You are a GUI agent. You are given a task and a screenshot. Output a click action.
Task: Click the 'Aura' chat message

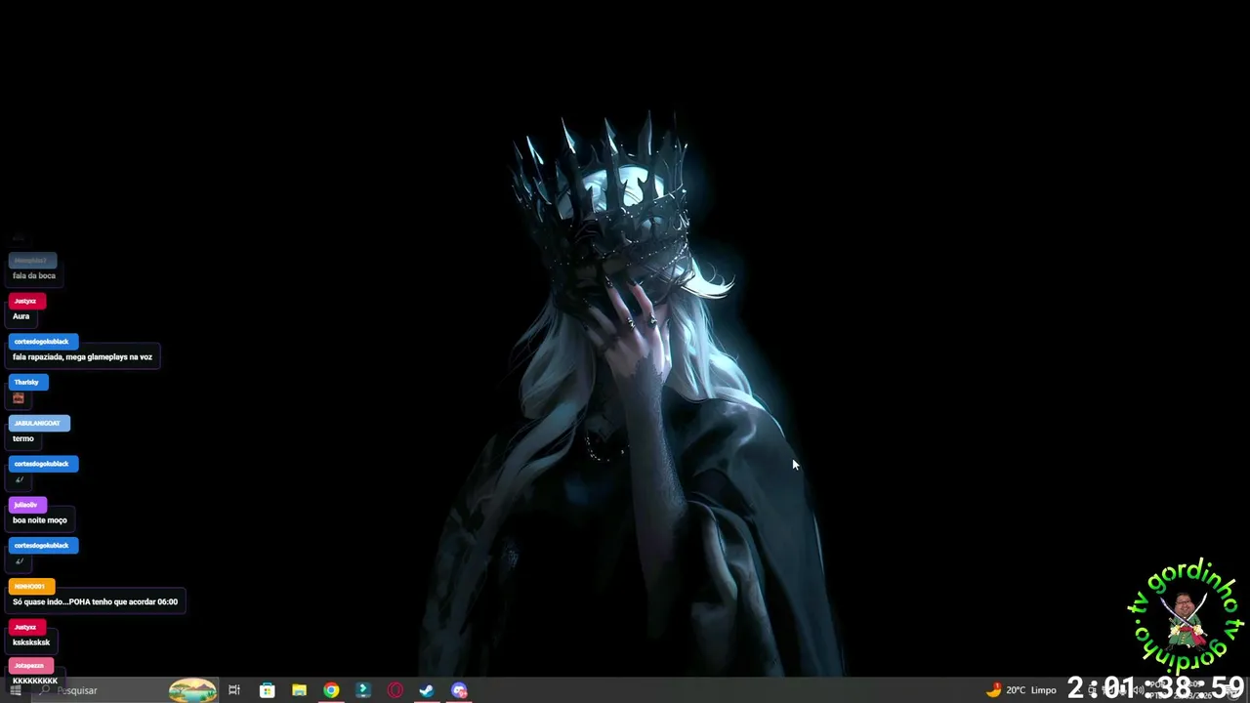(x=21, y=316)
